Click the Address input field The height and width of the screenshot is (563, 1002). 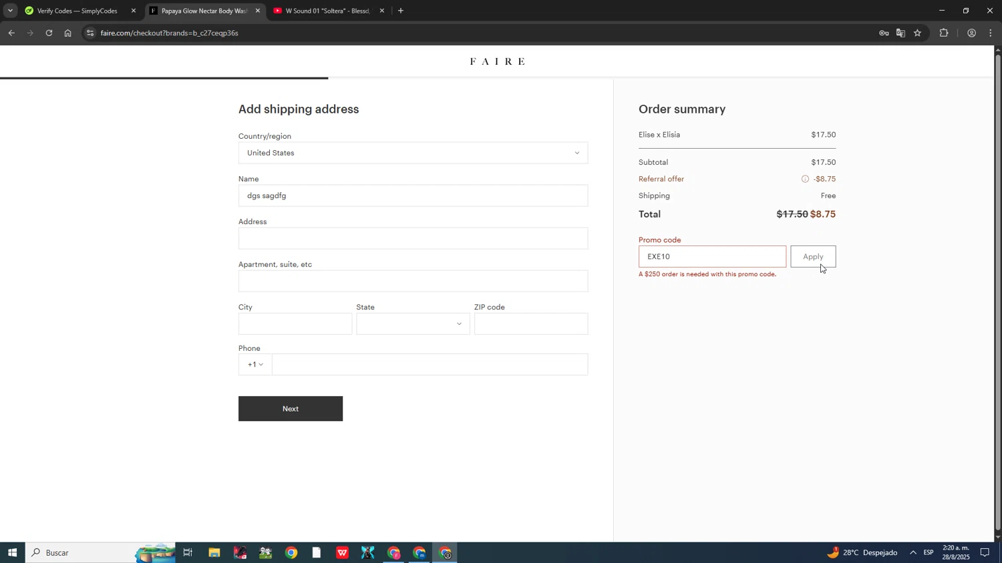(x=413, y=239)
